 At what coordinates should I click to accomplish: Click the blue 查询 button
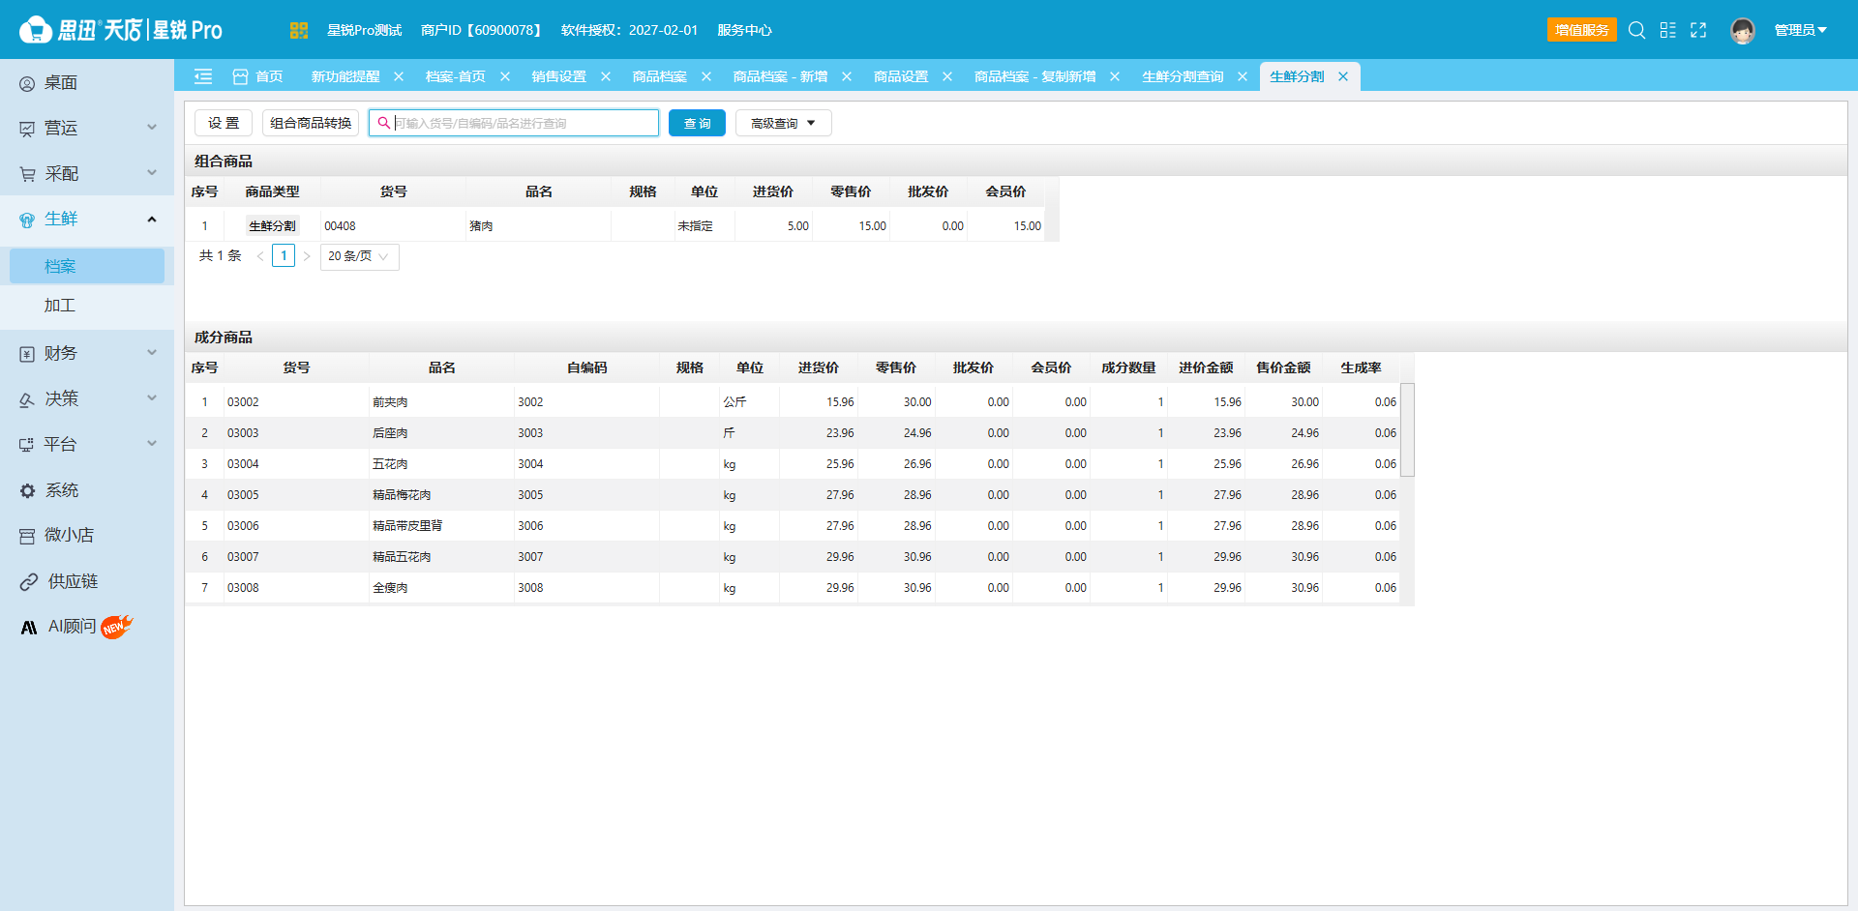click(x=697, y=123)
